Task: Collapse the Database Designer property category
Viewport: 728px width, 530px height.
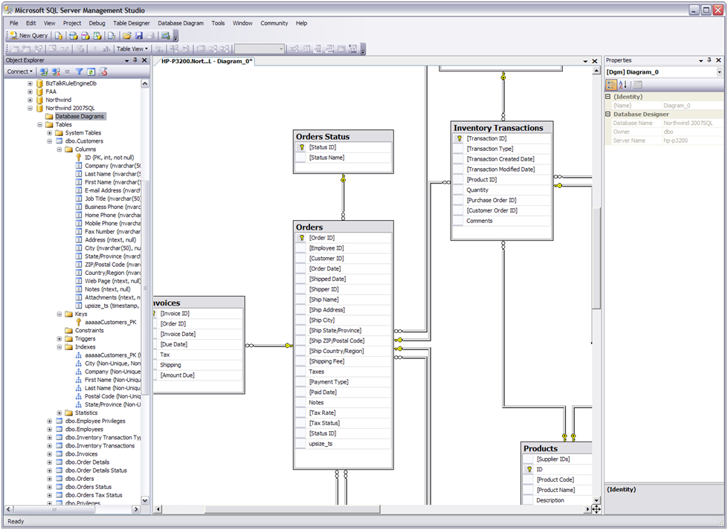Action: tap(608, 114)
